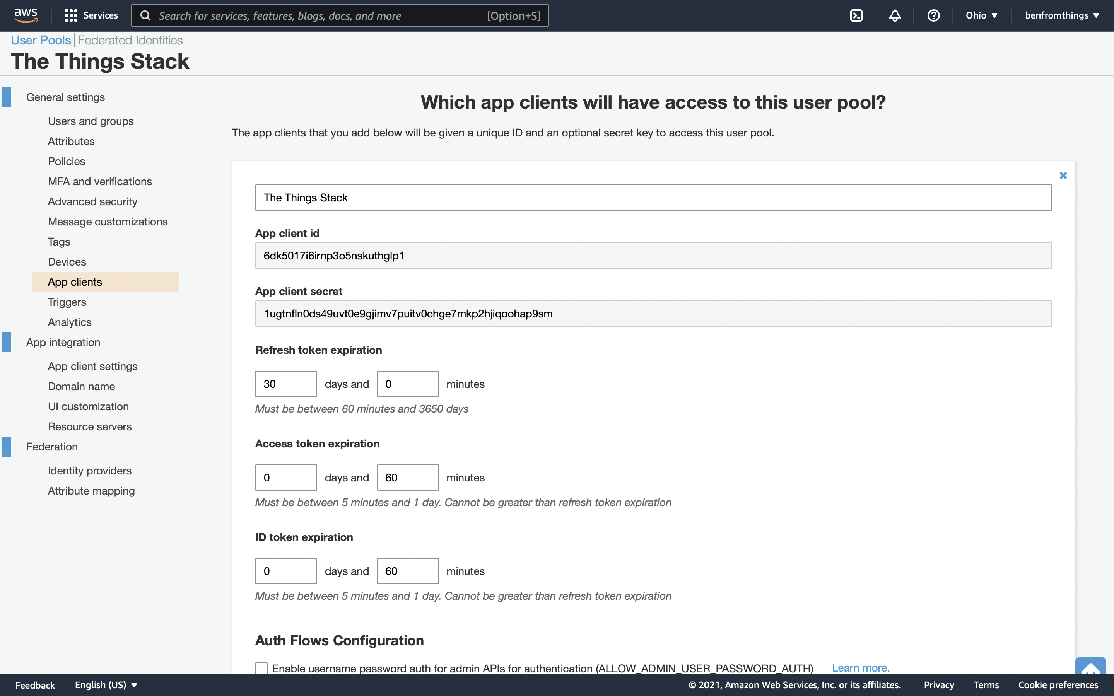The image size is (1114, 696).
Task: Close the app client panel with X
Action: pos(1063,176)
